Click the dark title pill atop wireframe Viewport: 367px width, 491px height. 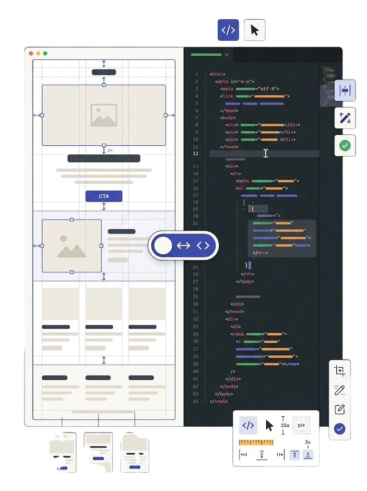104,72
